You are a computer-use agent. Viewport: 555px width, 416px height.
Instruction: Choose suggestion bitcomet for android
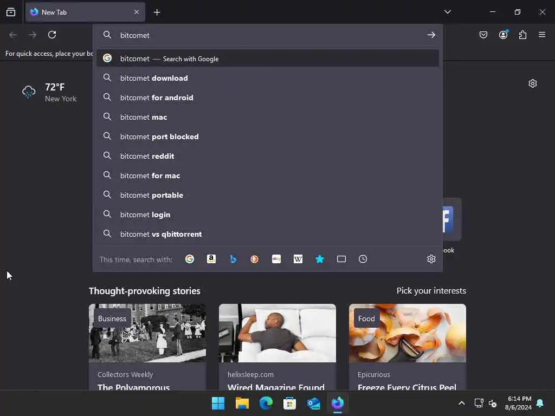pyautogui.click(x=268, y=97)
